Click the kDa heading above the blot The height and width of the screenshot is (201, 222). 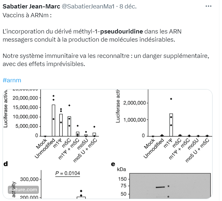click(x=121, y=170)
